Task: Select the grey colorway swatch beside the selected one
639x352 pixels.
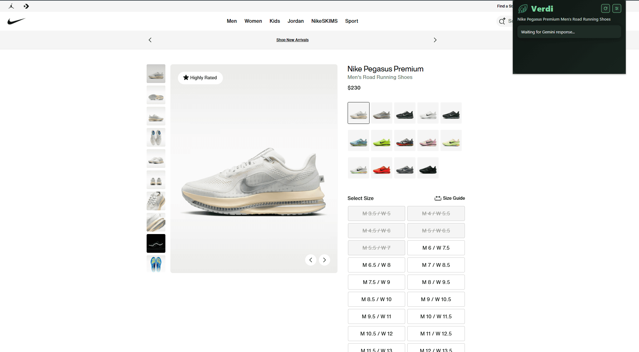Action: (x=382, y=113)
